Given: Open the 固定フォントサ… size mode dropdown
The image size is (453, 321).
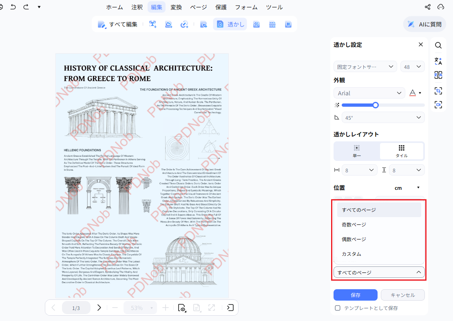Looking at the screenshot, I should pyautogui.click(x=365, y=67).
